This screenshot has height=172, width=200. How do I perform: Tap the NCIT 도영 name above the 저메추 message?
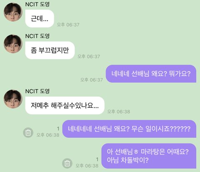coord(37,91)
